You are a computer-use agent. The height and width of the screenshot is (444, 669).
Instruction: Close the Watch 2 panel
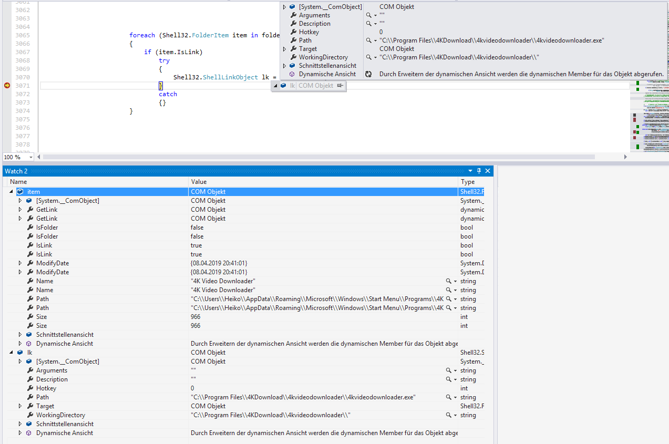(x=488, y=171)
